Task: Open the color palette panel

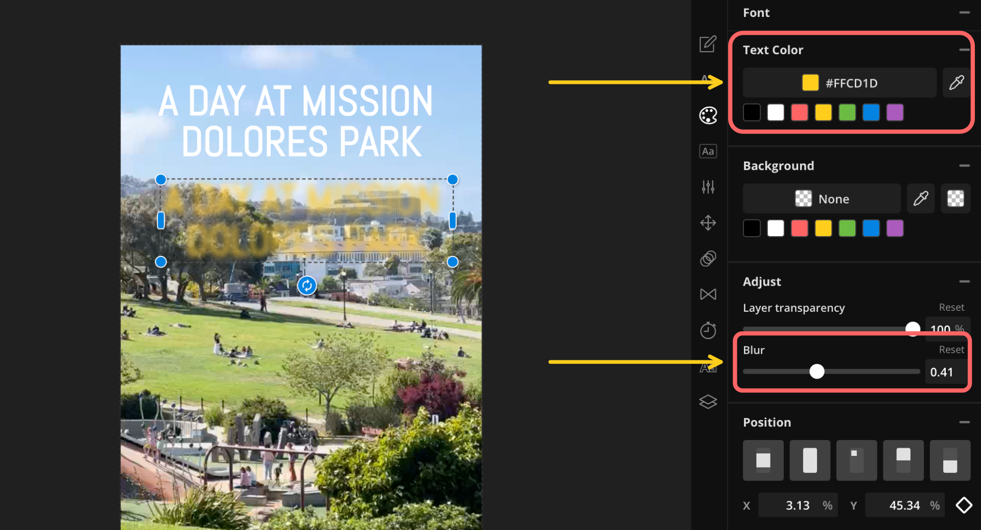Action: pos(708,116)
